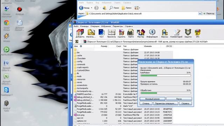Select the mods folder row
This screenshot has width=224, height=126.
tap(106, 76)
